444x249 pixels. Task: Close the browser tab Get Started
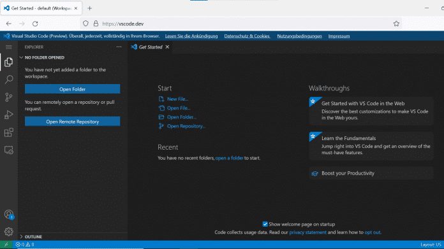coord(76,8)
